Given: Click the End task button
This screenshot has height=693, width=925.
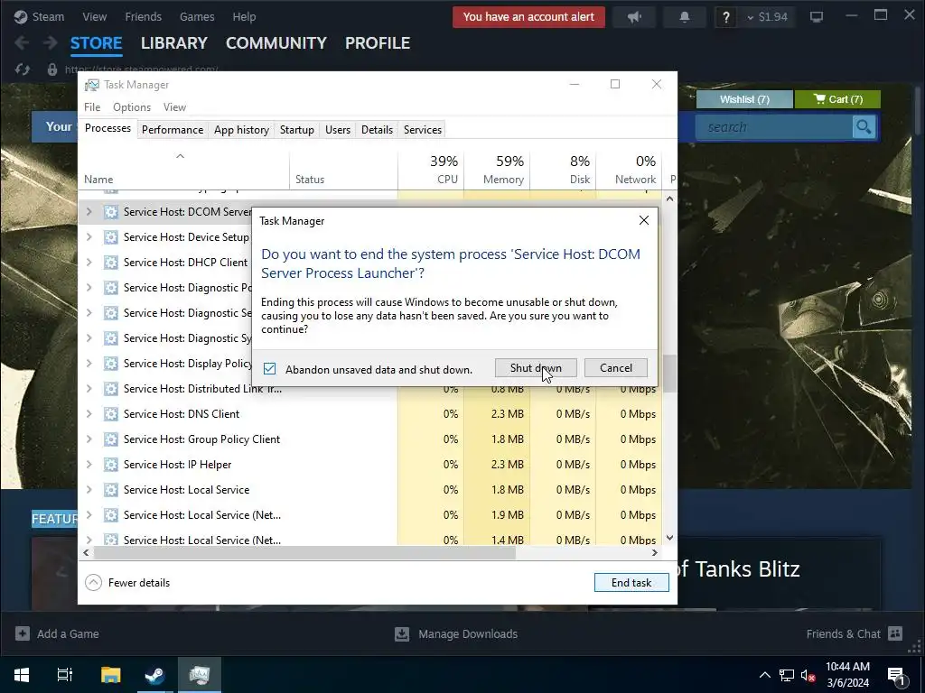Looking at the screenshot, I should [x=631, y=582].
